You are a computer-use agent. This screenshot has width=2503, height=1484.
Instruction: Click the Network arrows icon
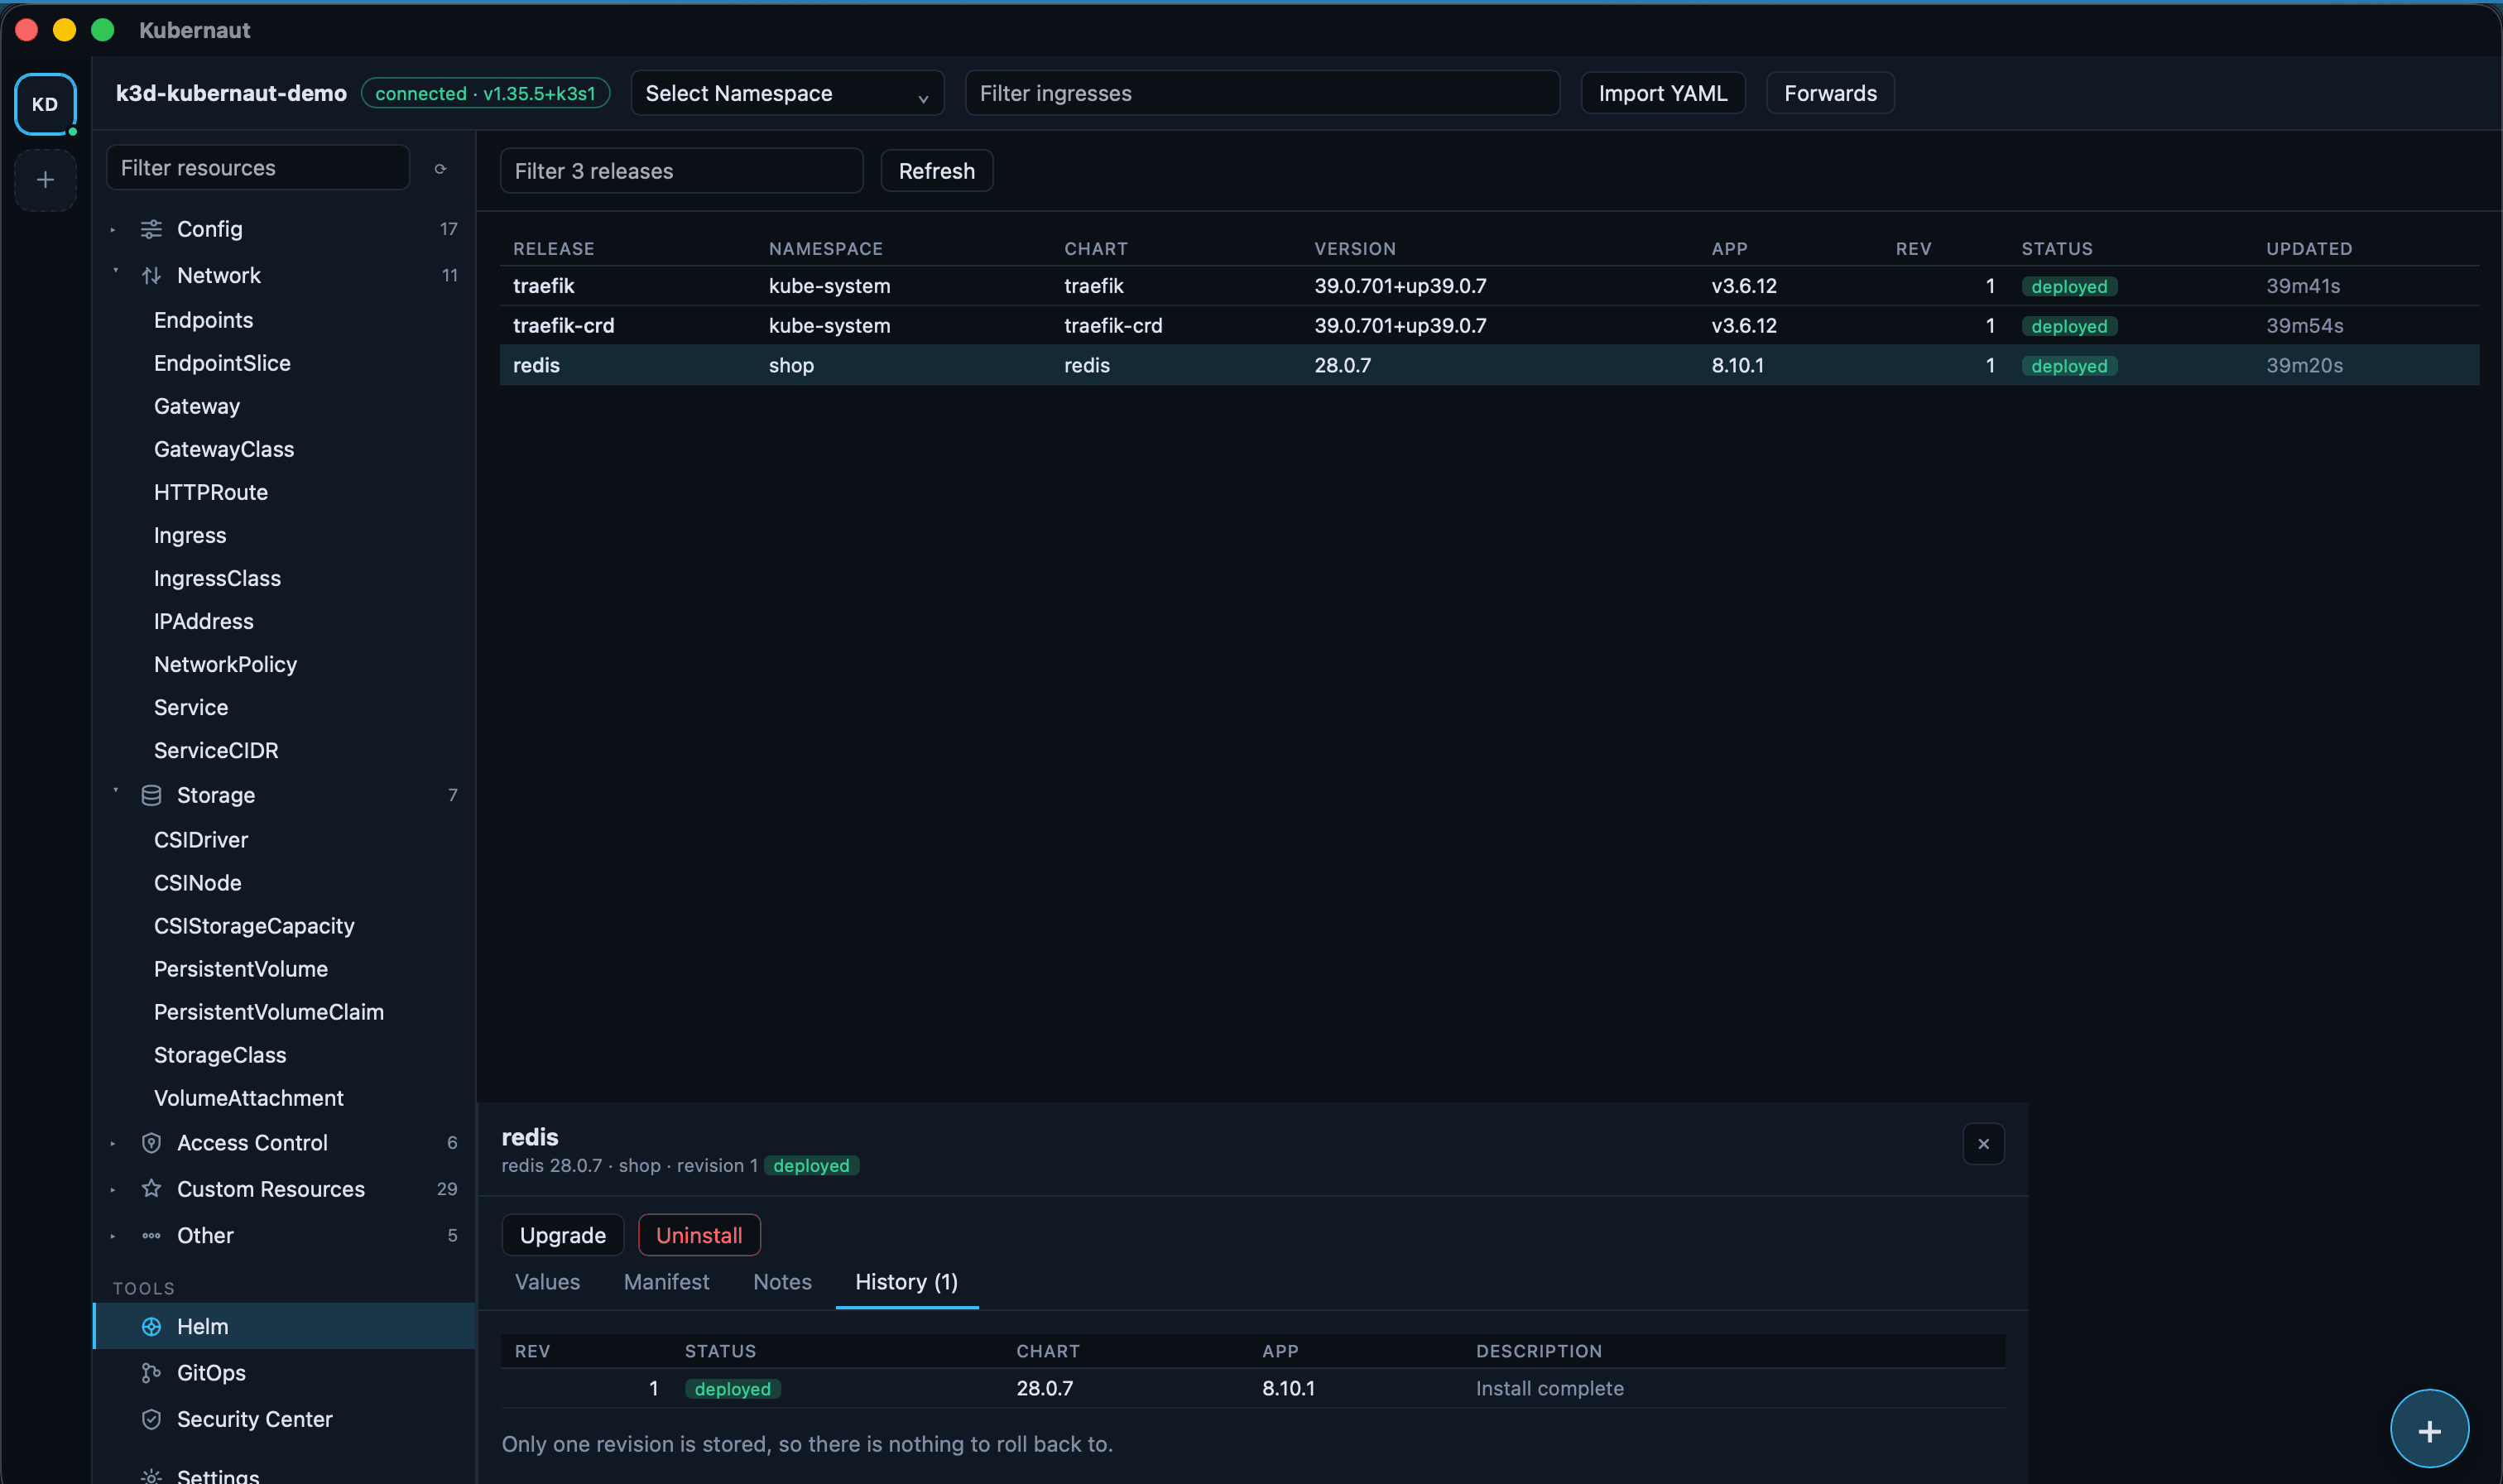[x=151, y=276]
